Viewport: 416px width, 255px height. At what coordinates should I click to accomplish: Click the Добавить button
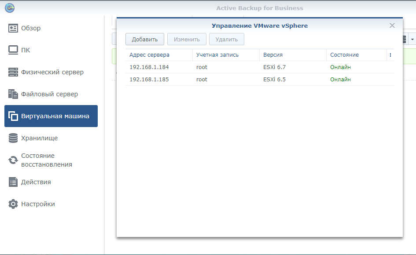pos(145,39)
